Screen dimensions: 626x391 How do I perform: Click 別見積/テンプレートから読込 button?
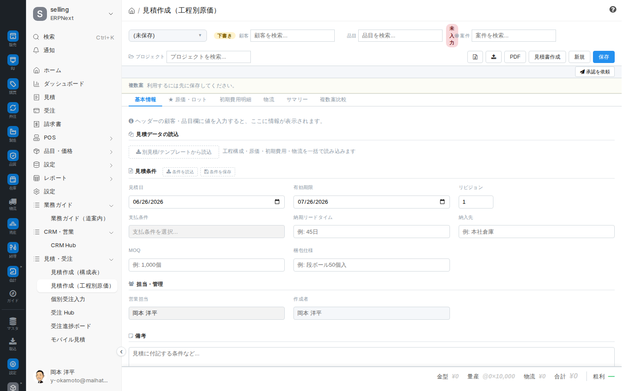pos(174,152)
